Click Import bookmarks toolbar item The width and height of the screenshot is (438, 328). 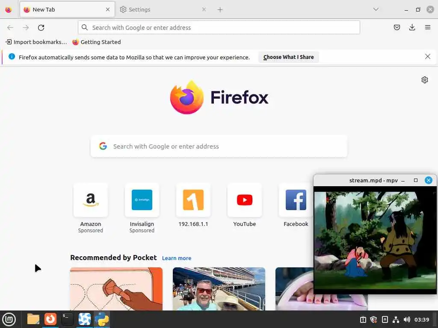36,42
